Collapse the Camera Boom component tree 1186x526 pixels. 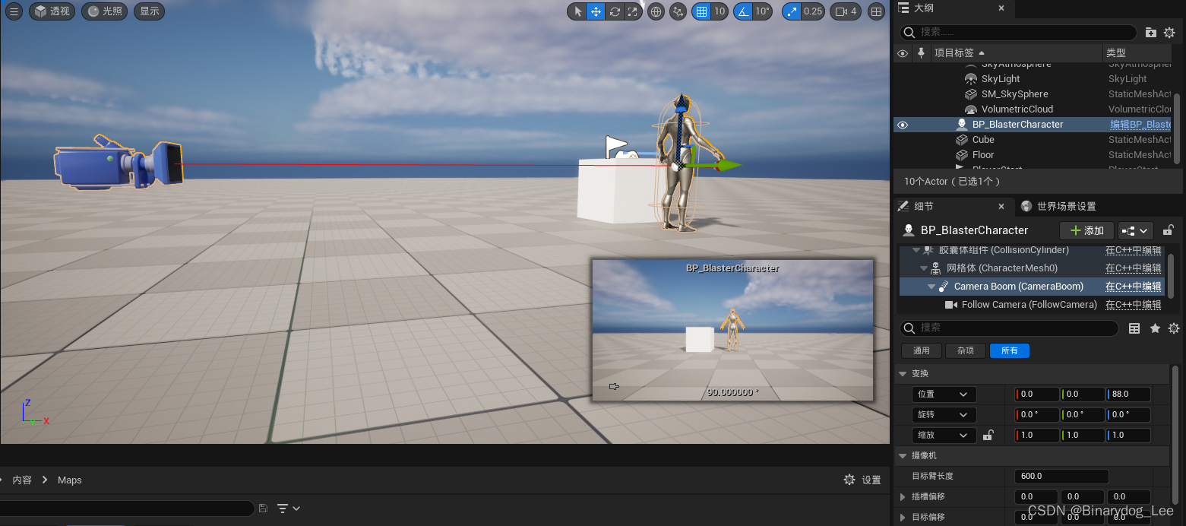click(931, 287)
